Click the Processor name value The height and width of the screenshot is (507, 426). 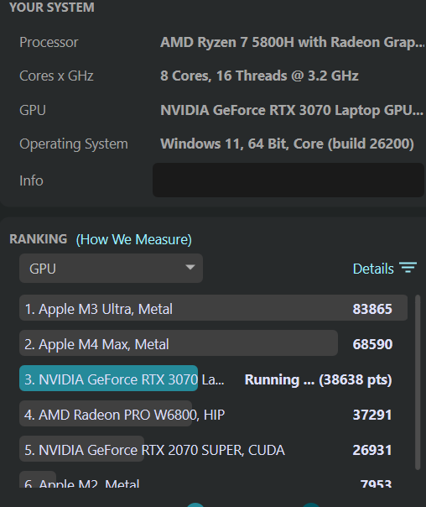point(293,42)
